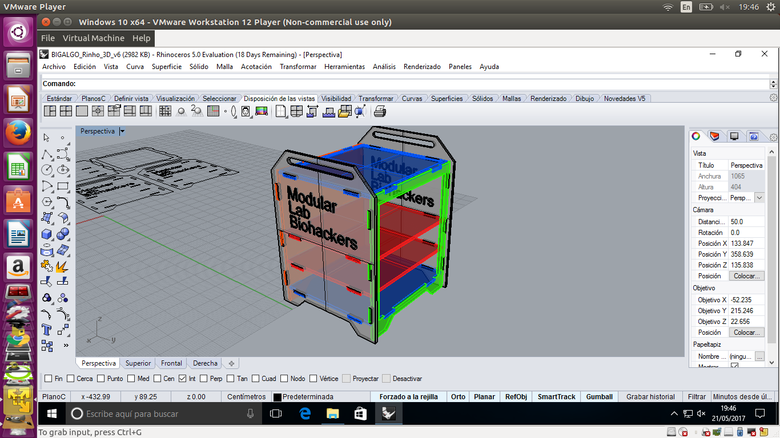Toggle the Cen object snap checkbox
This screenshot has height=438, width=780.
[158, 379]
